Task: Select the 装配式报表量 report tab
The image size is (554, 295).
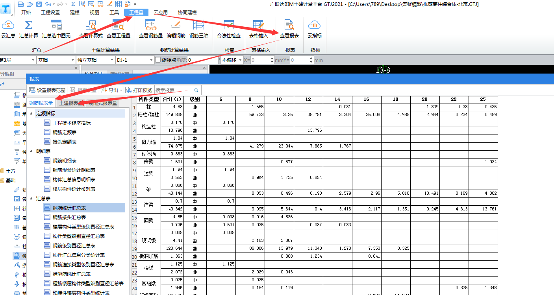Action: [103, 103]
